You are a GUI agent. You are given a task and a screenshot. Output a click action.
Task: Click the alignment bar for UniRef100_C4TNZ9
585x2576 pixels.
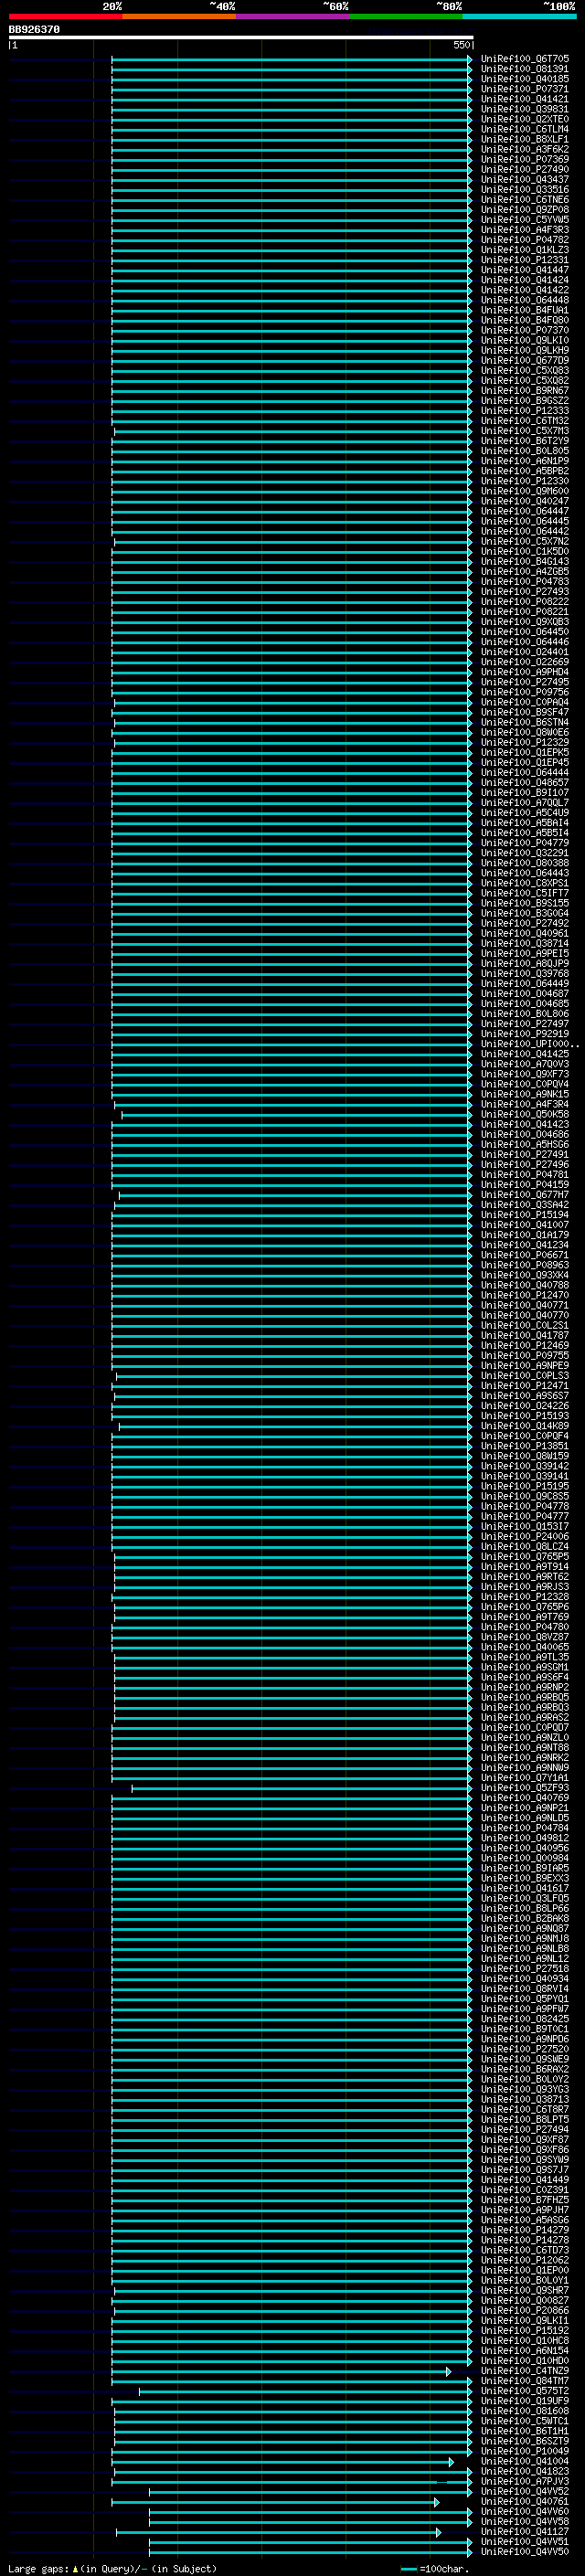click(281, 2372)
